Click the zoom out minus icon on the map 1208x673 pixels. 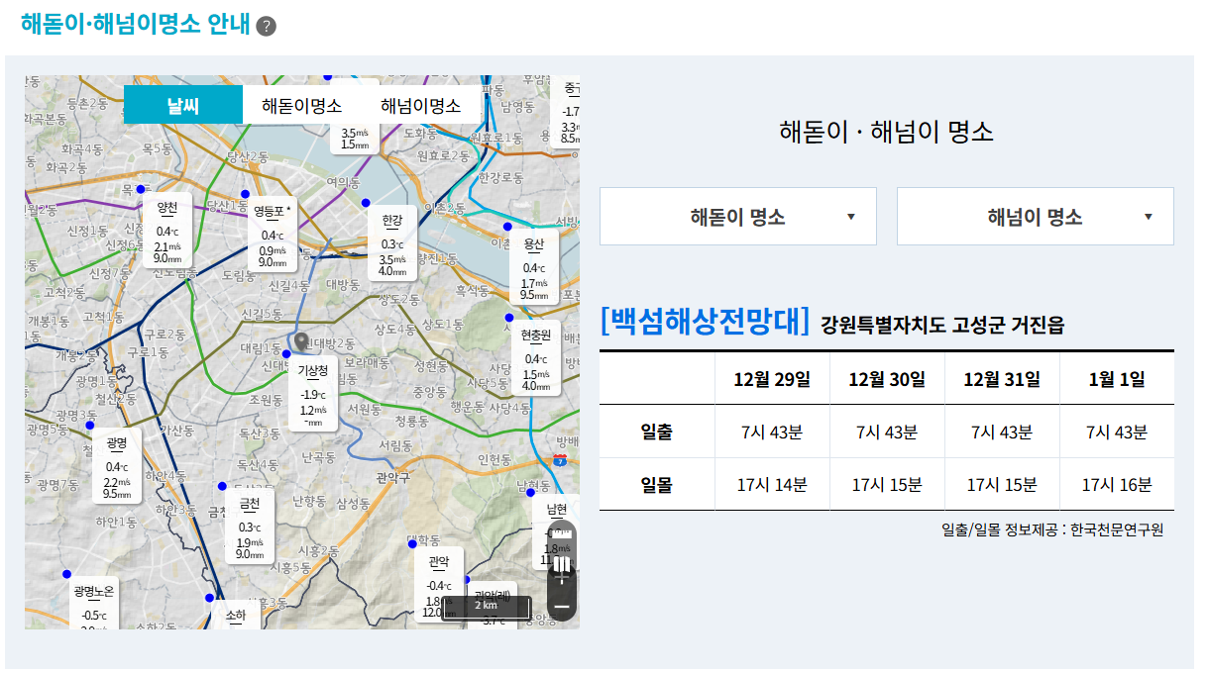click(562, 607)
